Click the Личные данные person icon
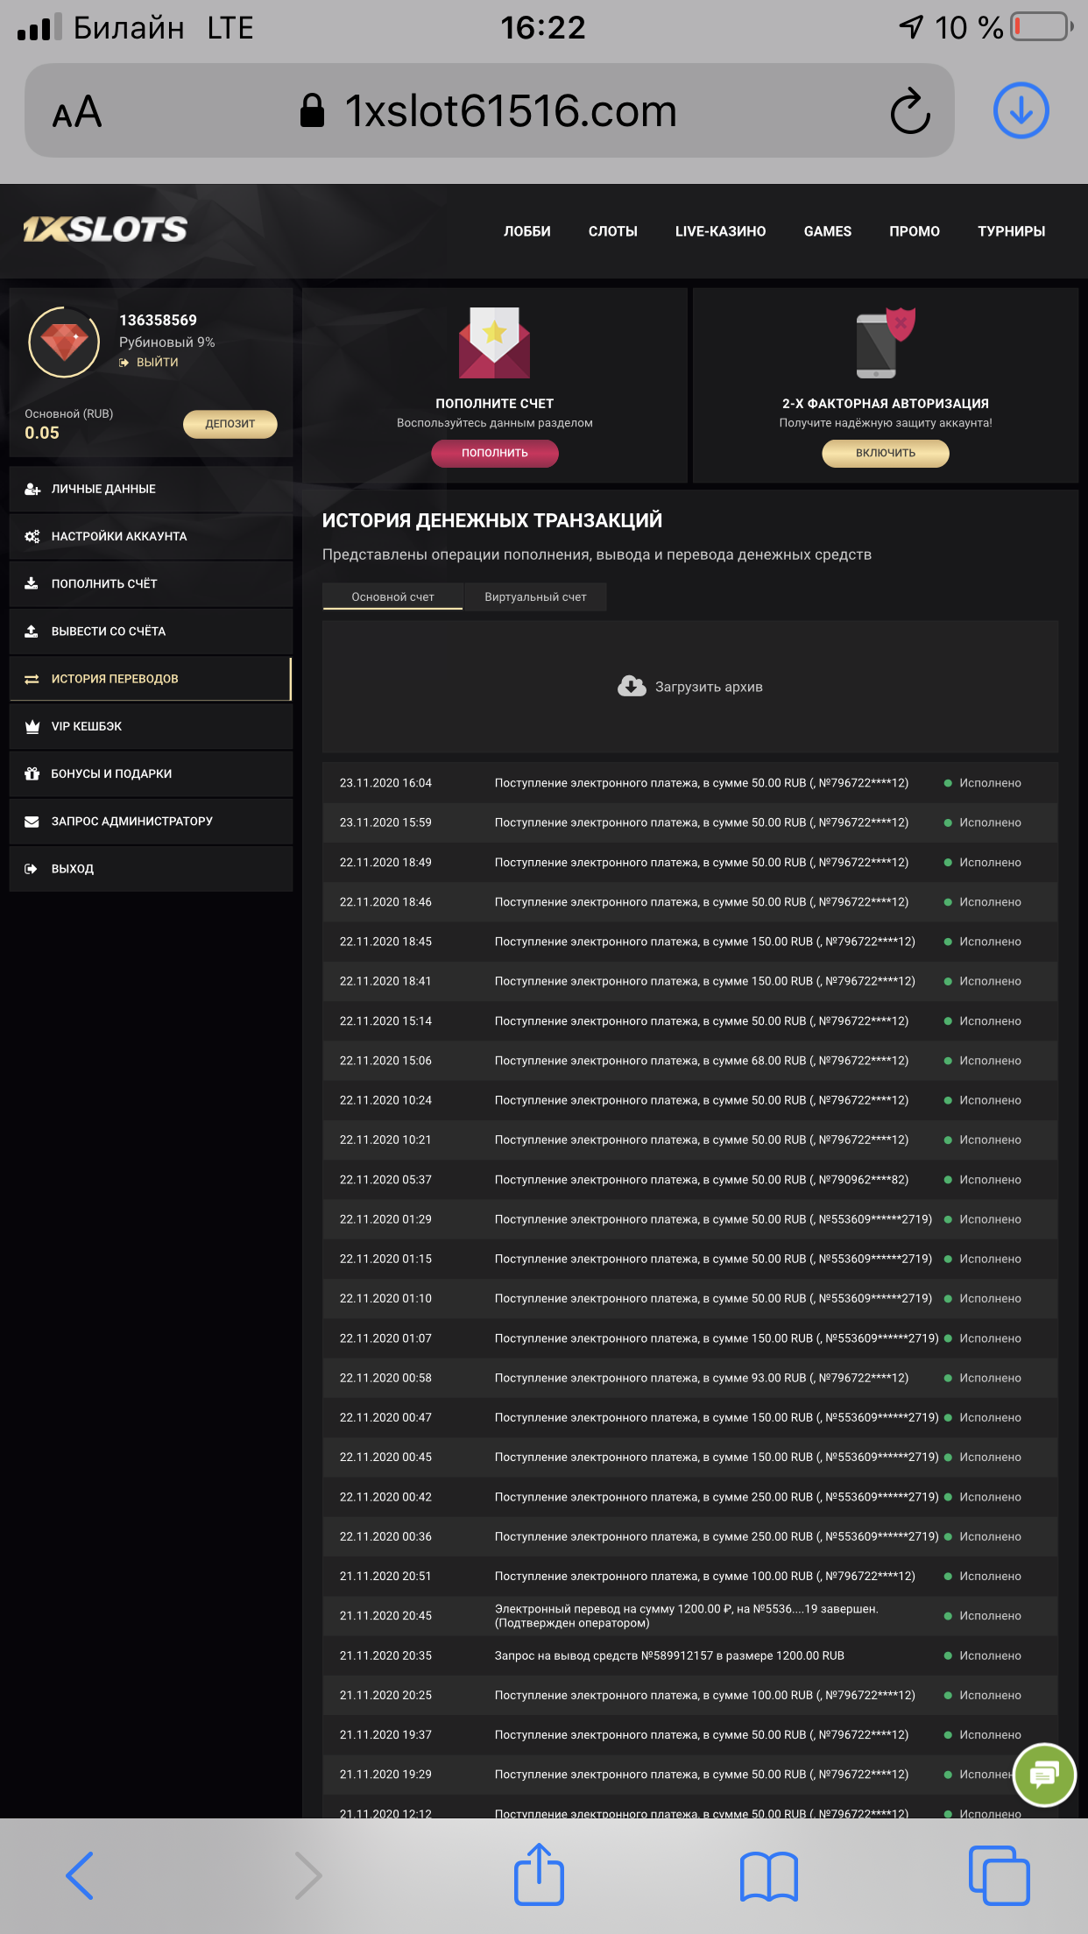The width and height of the screenshot is (1088, 1934). click(x=32, y=489)
